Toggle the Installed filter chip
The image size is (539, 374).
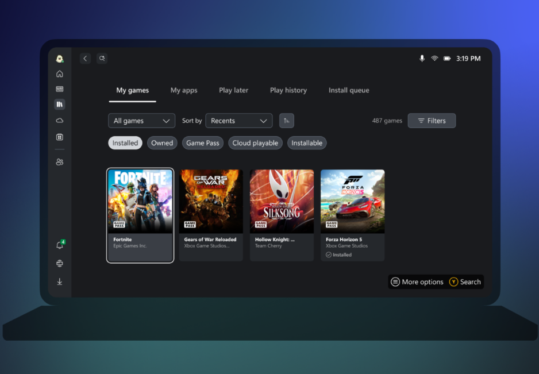[x=125, y=143]
